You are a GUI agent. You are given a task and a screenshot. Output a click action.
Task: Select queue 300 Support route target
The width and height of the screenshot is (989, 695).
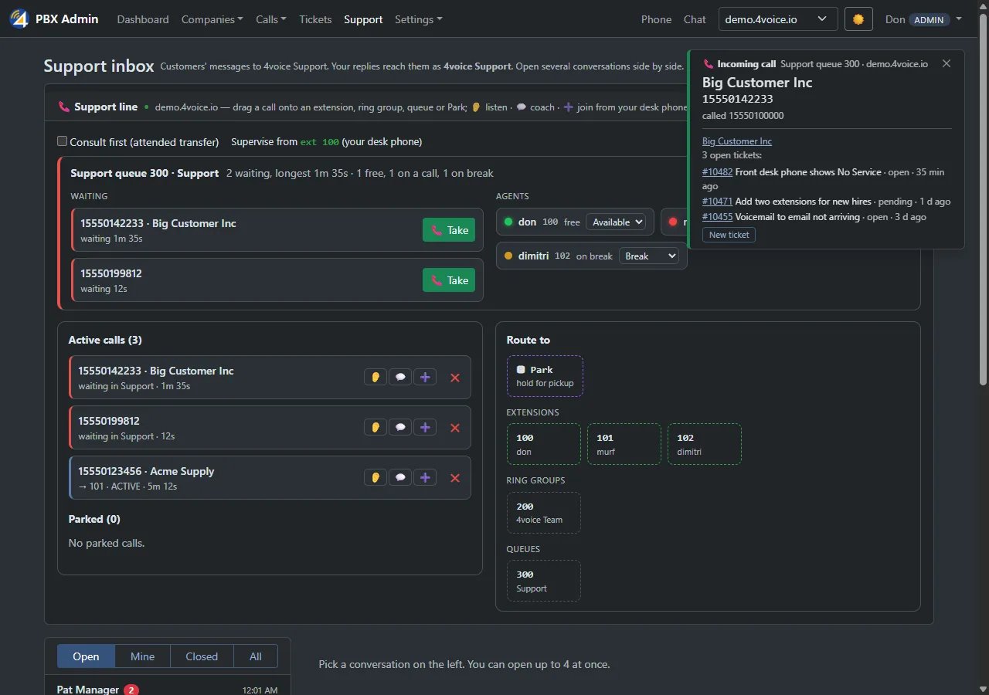coord(544,581)
